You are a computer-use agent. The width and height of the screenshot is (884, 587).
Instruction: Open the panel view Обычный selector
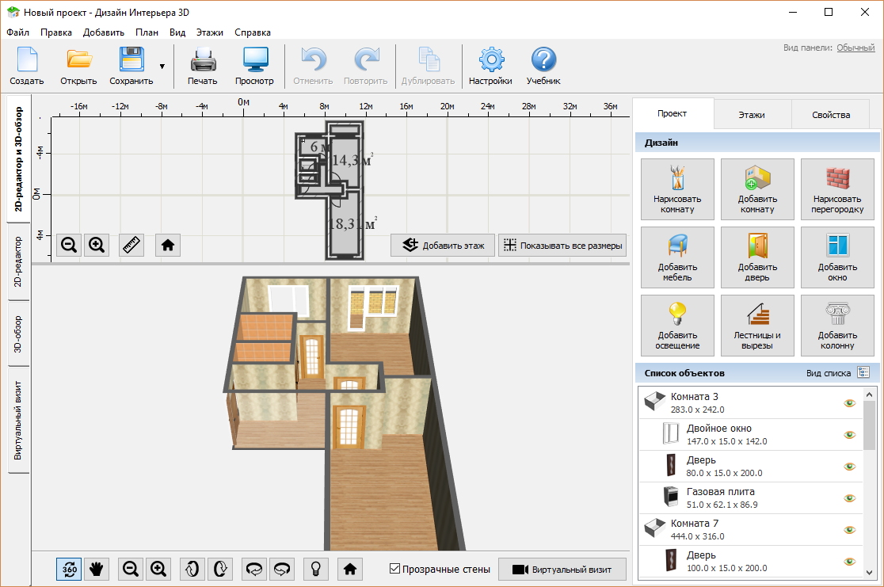pyautogui.click(x=855, y=48)
